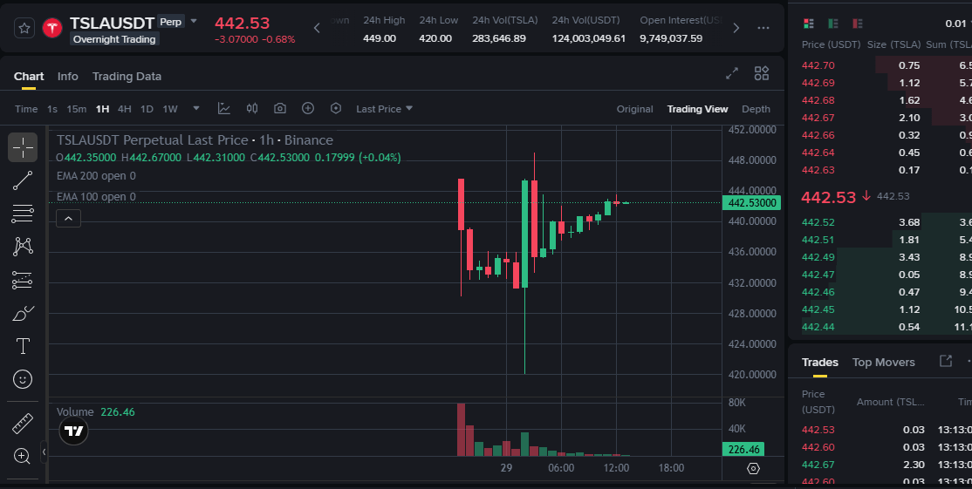This screenshot has width=972, height=489.
Task: Open the price-scale settings gear
Action: pyautogui.click(x=753, y=469)
